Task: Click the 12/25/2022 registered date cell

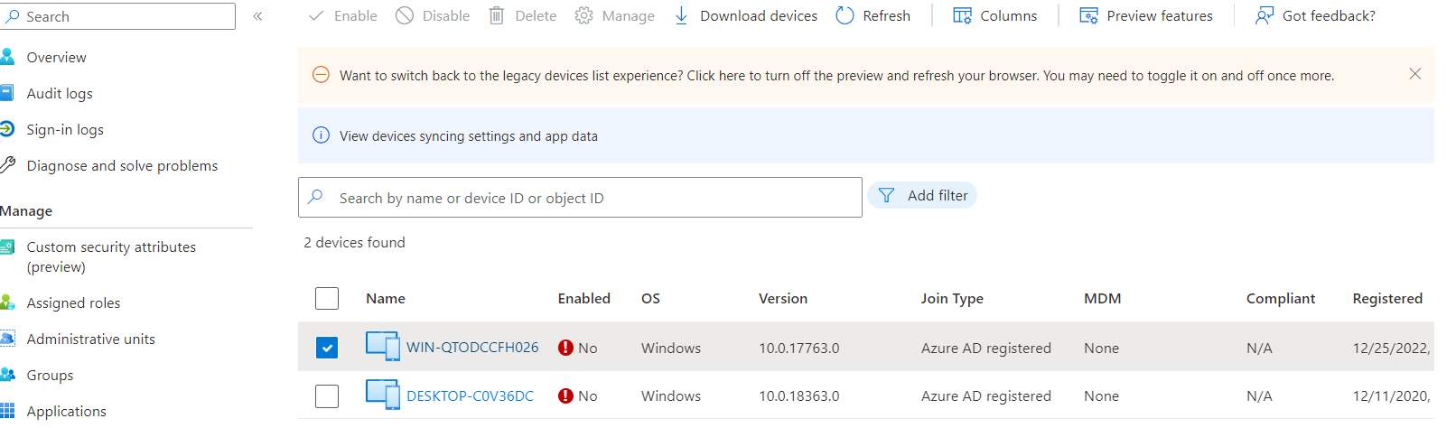Action: (1392, 348)
